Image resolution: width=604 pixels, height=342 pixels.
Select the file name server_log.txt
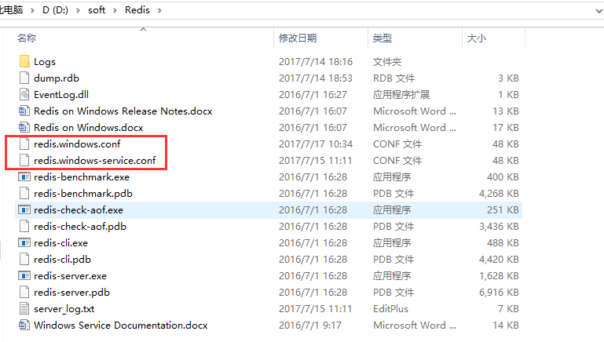coord(64,308)
